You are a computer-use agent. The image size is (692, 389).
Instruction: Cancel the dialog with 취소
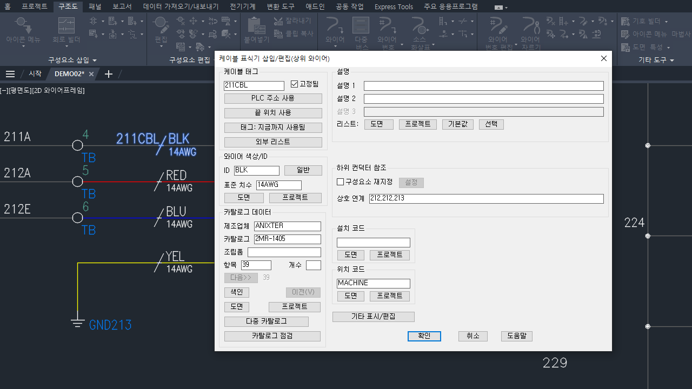tap(473, 336)
